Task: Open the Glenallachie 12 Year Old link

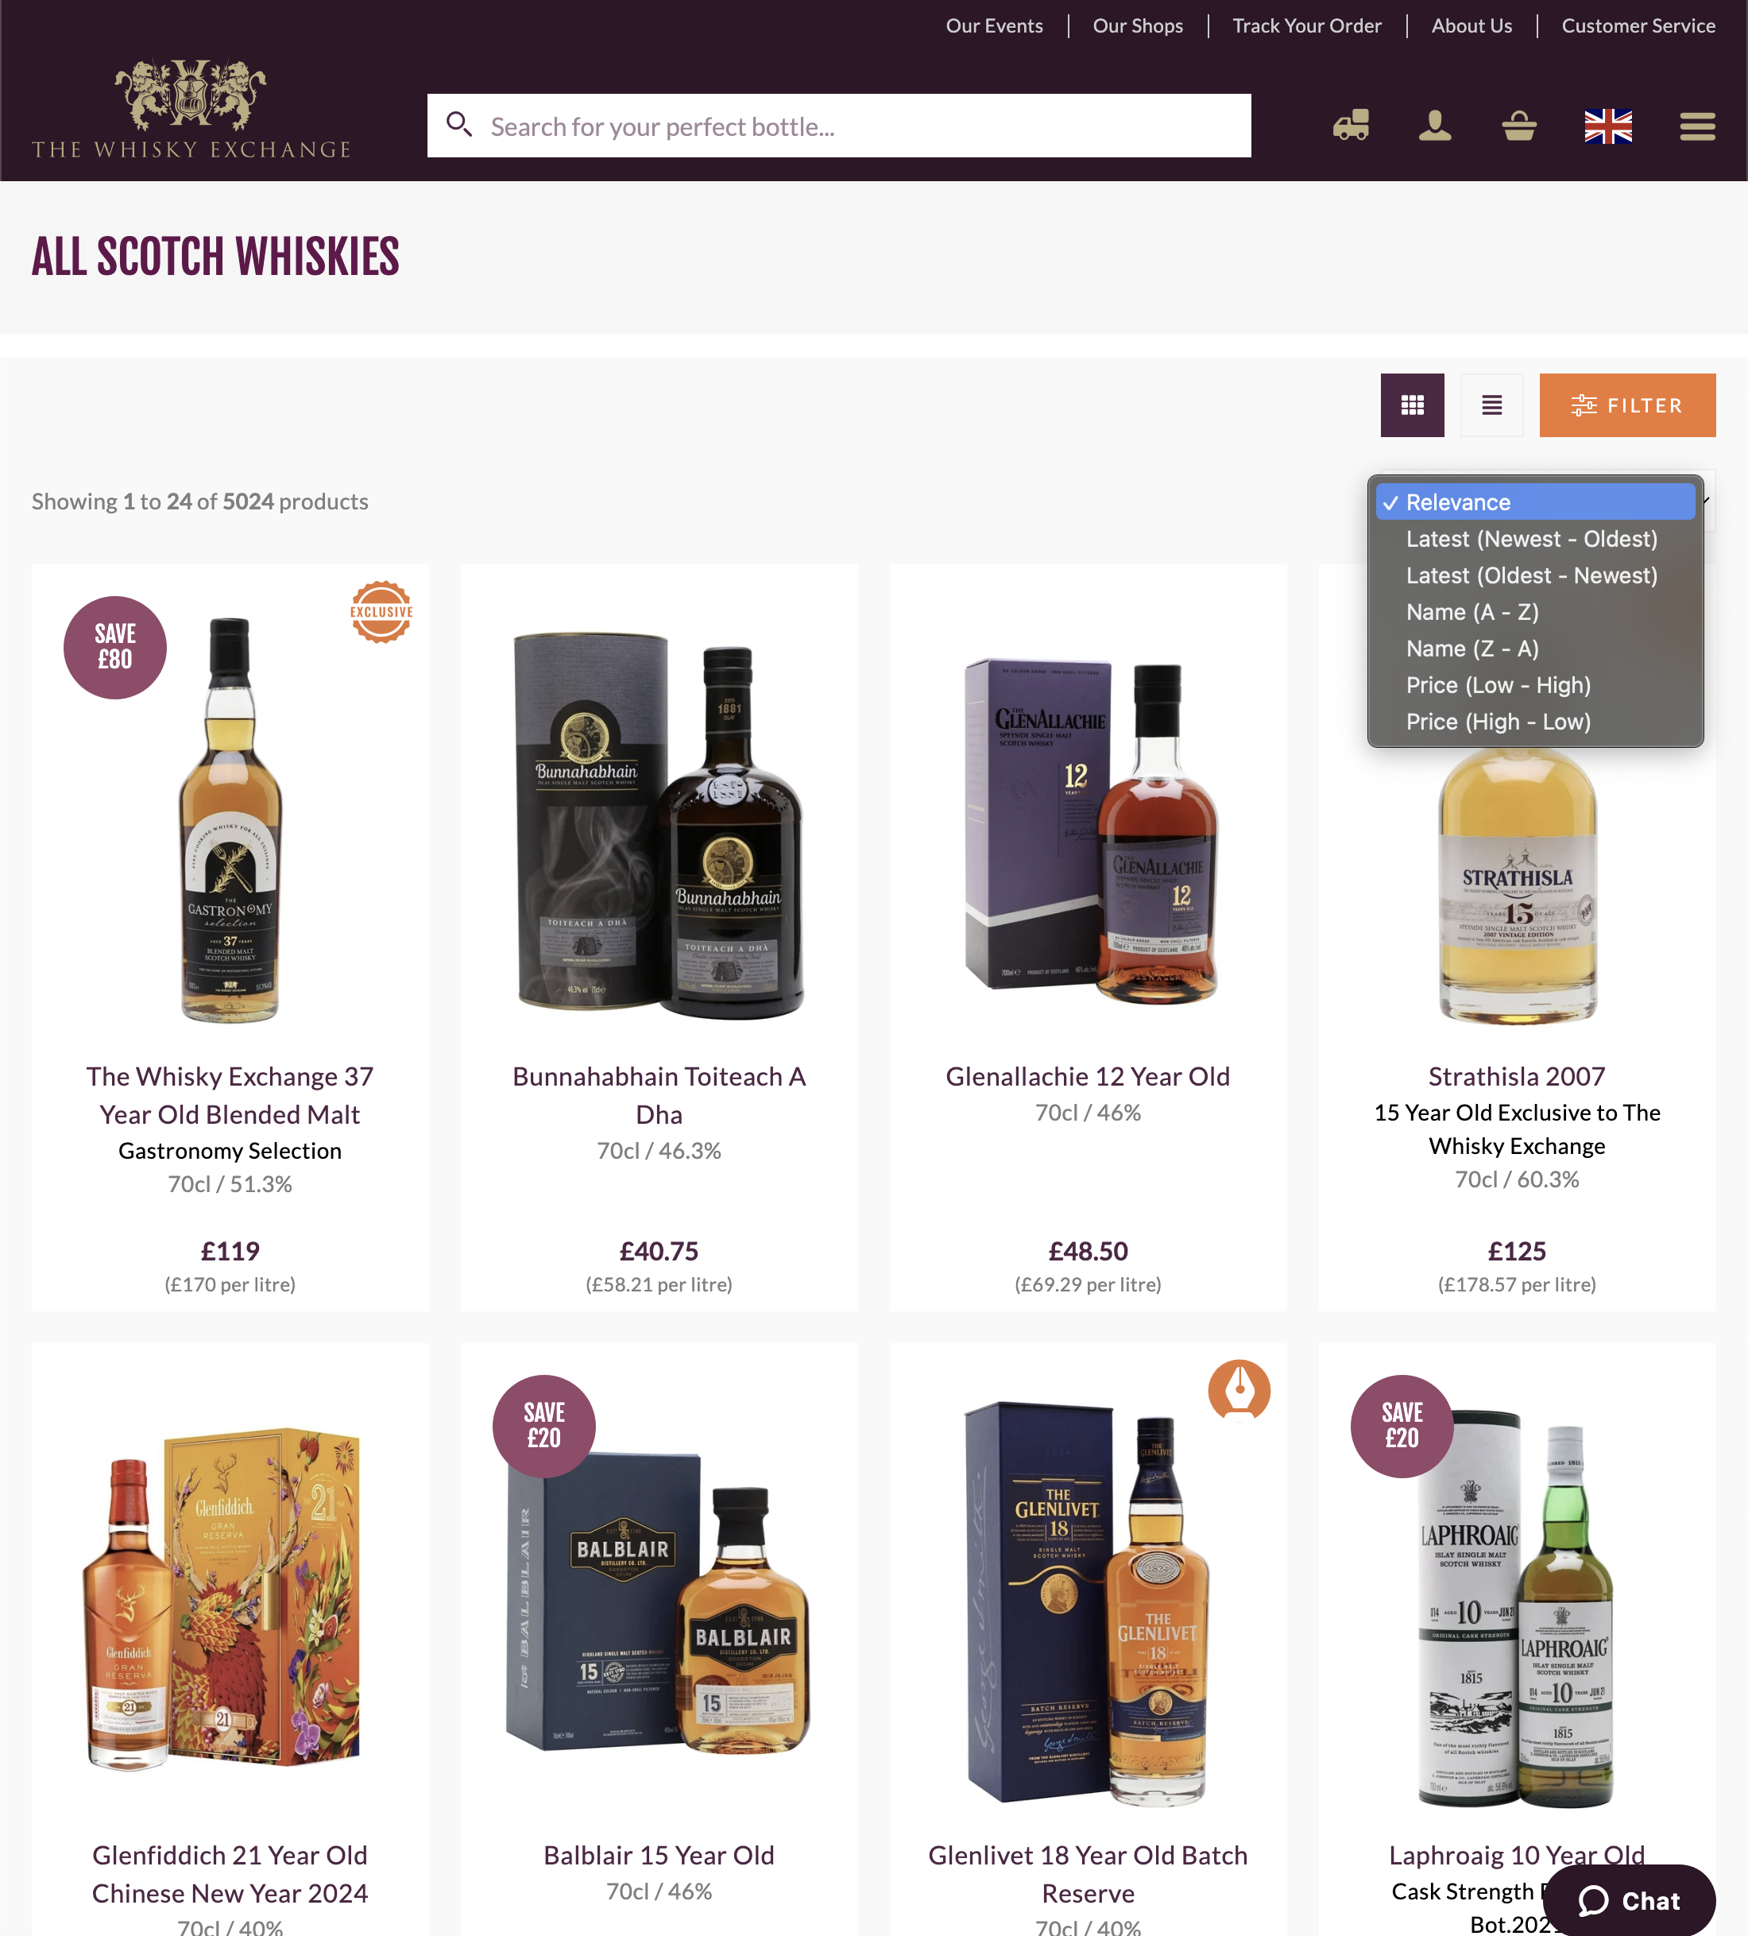Action: [x=1088, y=1077]
